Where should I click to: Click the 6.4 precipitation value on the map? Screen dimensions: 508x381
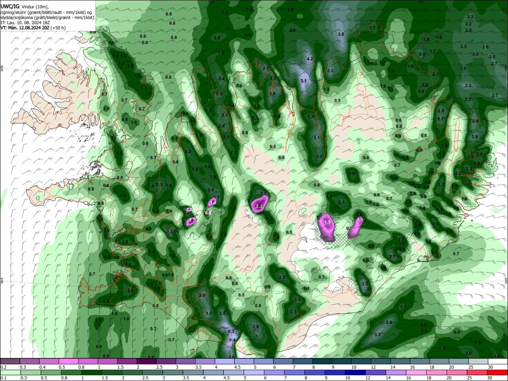point(233,340)
